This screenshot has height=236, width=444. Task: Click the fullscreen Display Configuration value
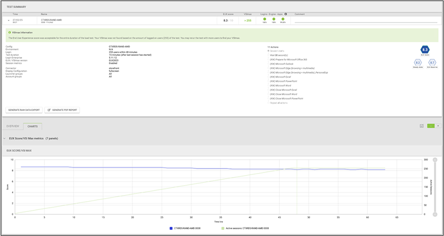pos(114,71)
